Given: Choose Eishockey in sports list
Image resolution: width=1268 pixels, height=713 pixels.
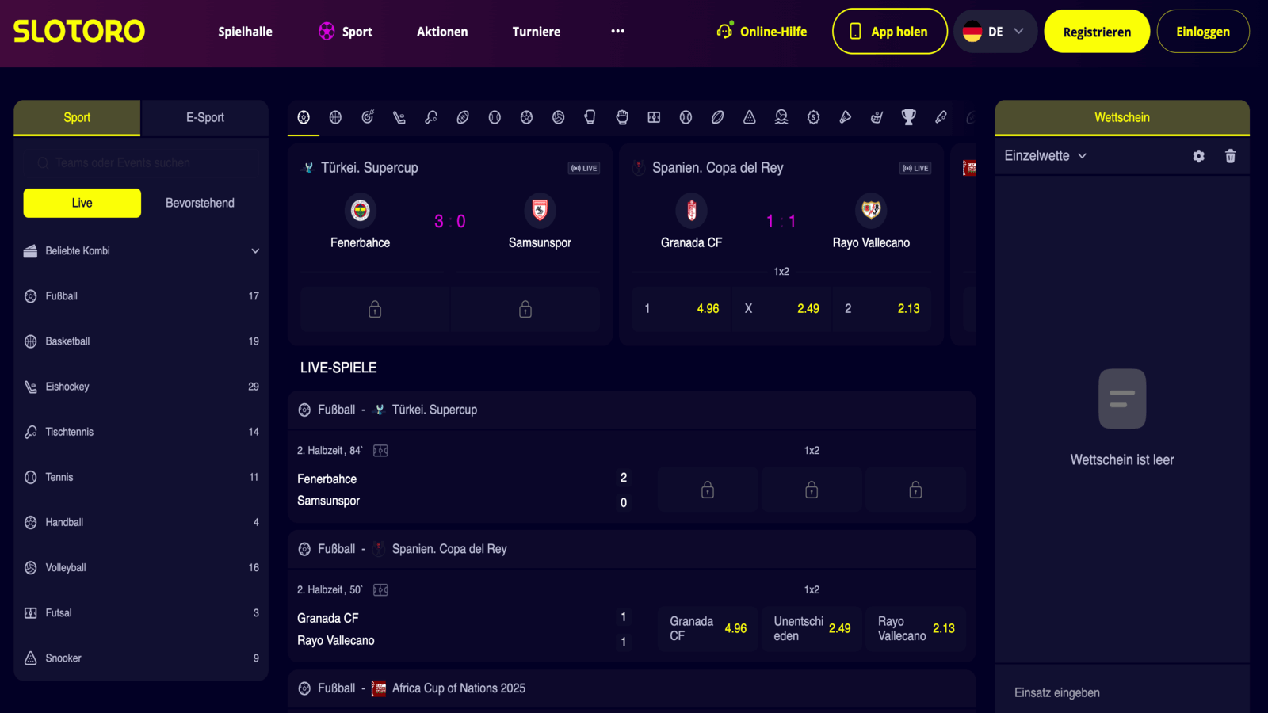Looking at the screenshot, I should pos(141,387).
